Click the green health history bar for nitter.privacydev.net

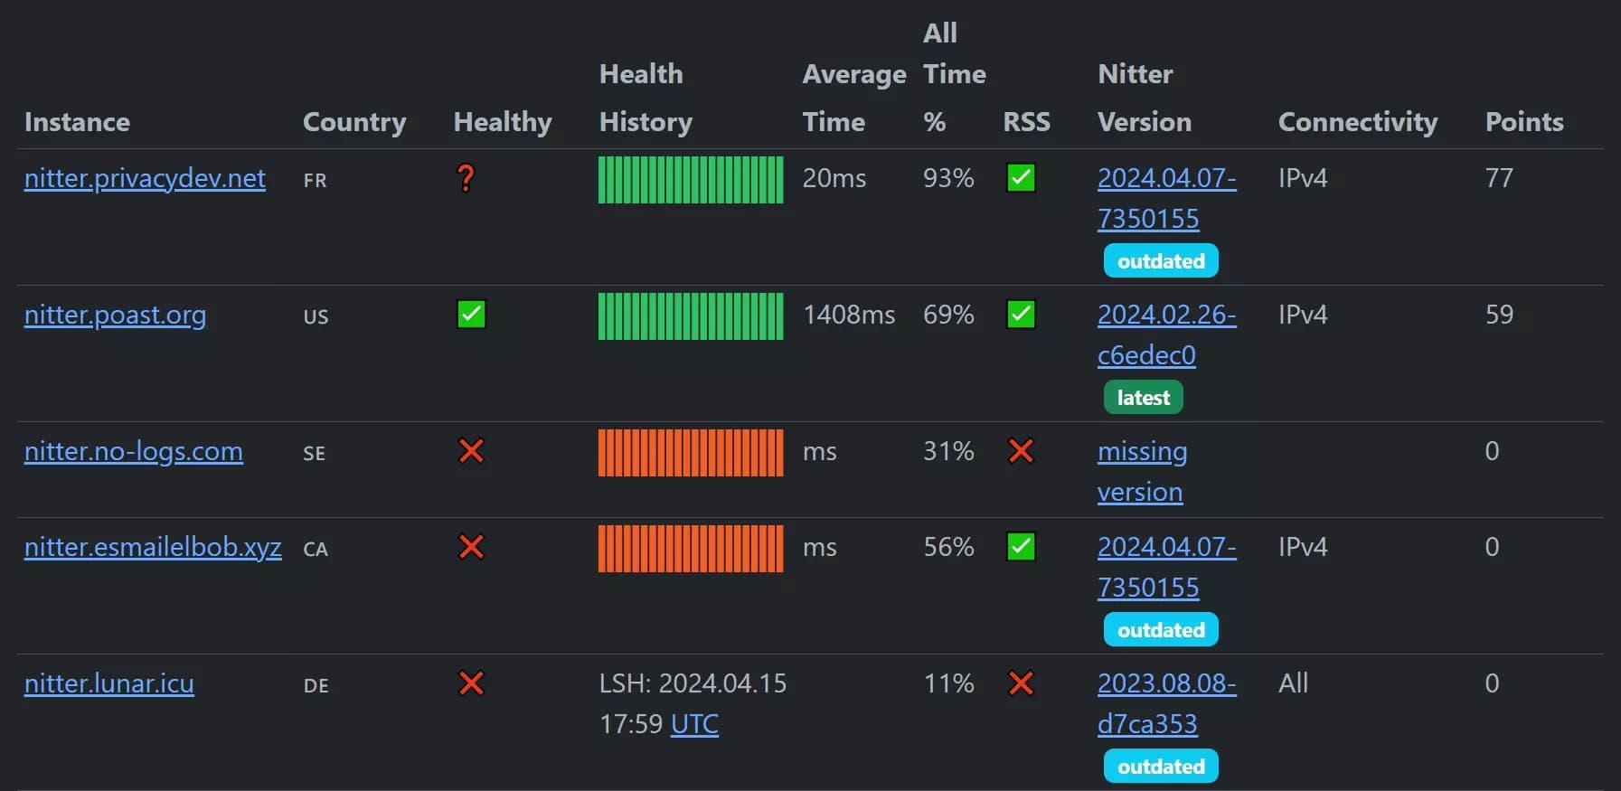(691, 180)
